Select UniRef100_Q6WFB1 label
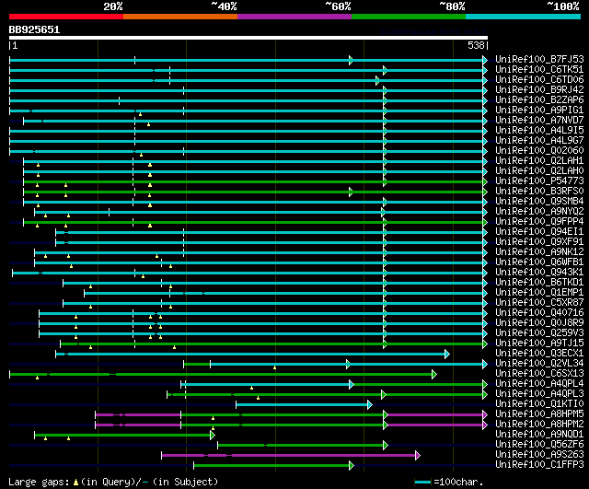Viewport: 589px width, 489px height. pos(539,262)
